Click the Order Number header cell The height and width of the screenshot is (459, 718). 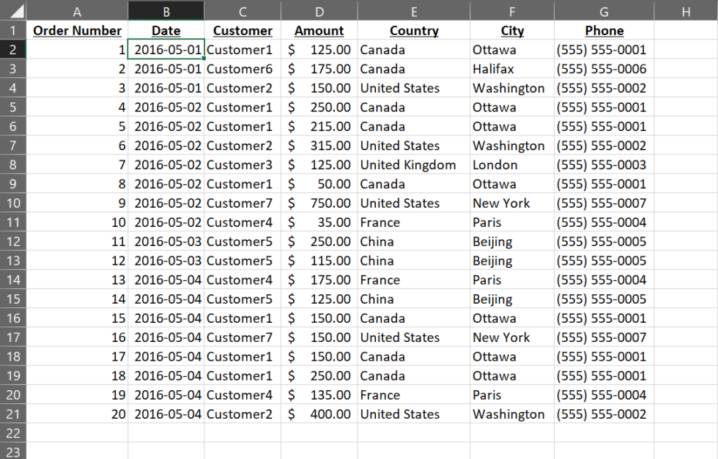click(77, 30)
